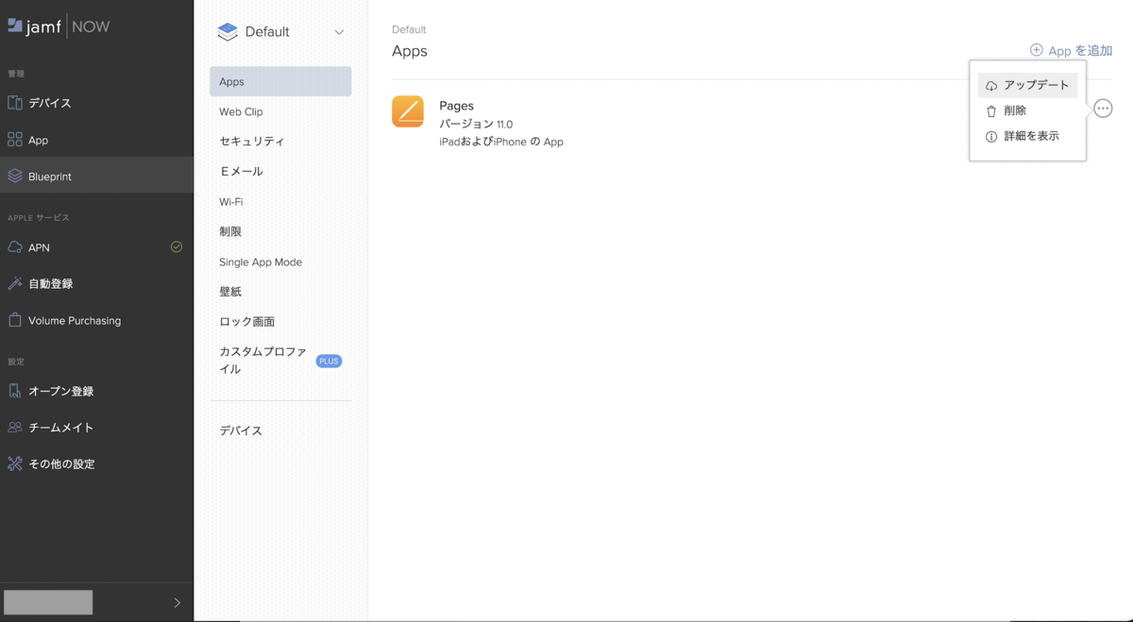Click the Pages app icon
Image resolution: width=1133 pixels, height=622 pixels.
coord(408,111)
